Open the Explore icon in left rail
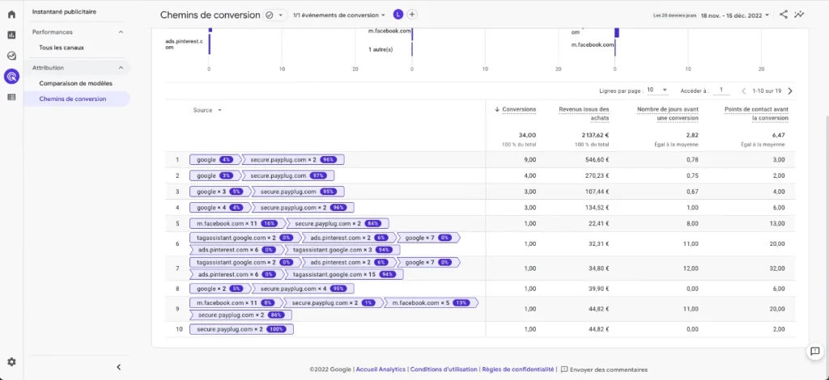 (x=11, y=56)
